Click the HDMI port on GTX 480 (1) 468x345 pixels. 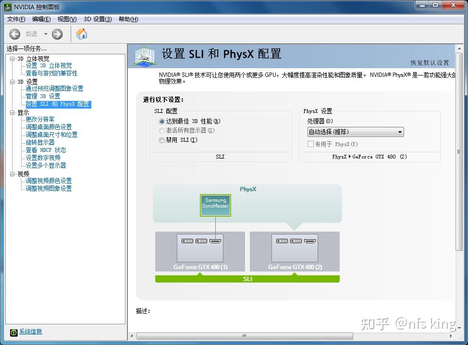click(x=215, y=241)
